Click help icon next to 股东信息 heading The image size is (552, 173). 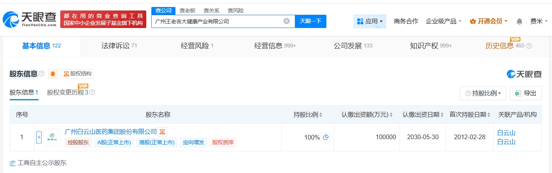point(42,74)
